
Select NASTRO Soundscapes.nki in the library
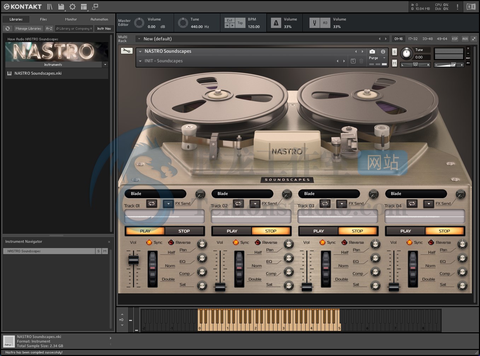[57, 74]
